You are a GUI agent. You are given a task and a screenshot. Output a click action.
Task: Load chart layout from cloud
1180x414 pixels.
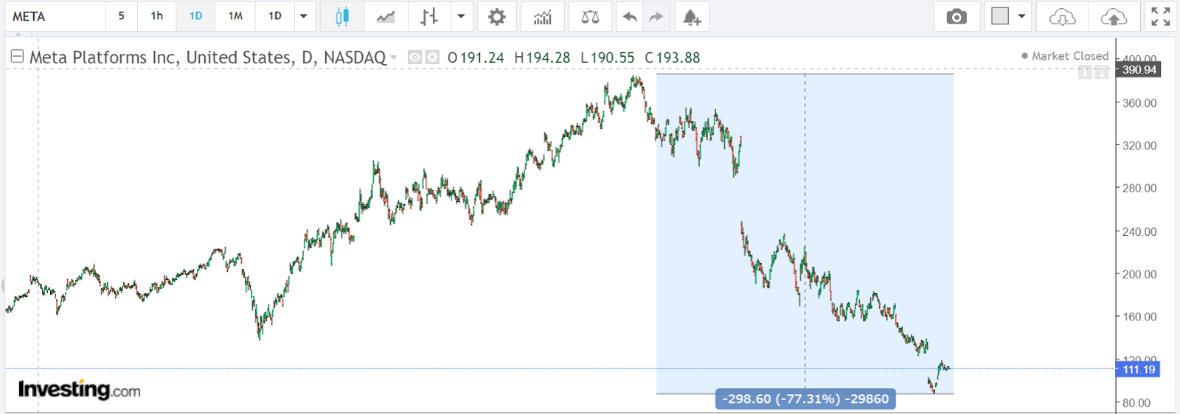click(x=1062, y=16)
